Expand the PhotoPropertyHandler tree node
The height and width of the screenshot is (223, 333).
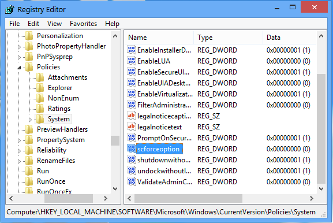[19, 47]
